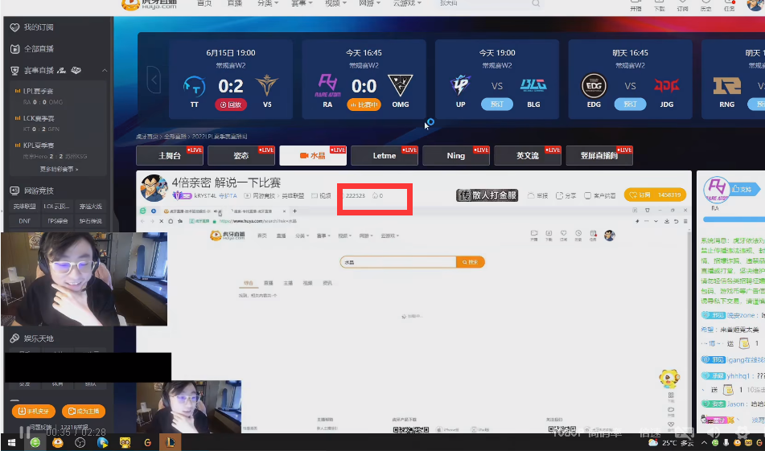Click the 回放 button for TT vs V5
The width and height of the screenshot is (765, 451).
pos(230,105)
